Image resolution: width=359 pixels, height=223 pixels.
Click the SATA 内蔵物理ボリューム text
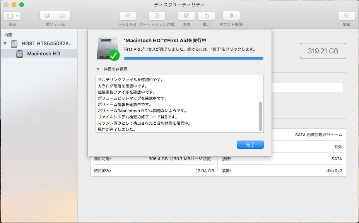point(318,135)
